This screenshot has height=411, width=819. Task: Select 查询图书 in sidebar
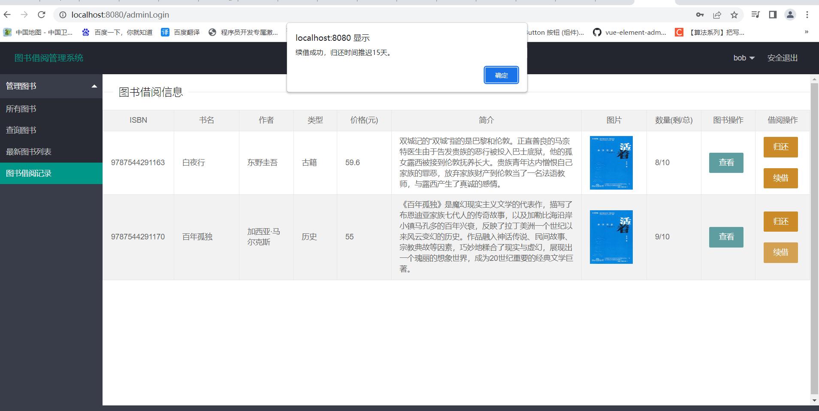click(x=51, y=130)
